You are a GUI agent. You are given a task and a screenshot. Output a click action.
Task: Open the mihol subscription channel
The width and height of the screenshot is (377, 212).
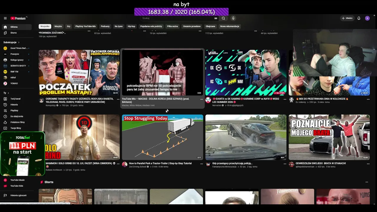(16, 77)
